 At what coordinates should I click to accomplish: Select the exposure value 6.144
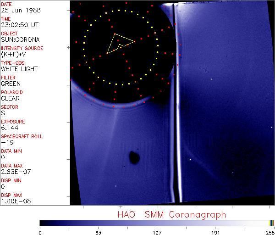click(x=9, y=128)
